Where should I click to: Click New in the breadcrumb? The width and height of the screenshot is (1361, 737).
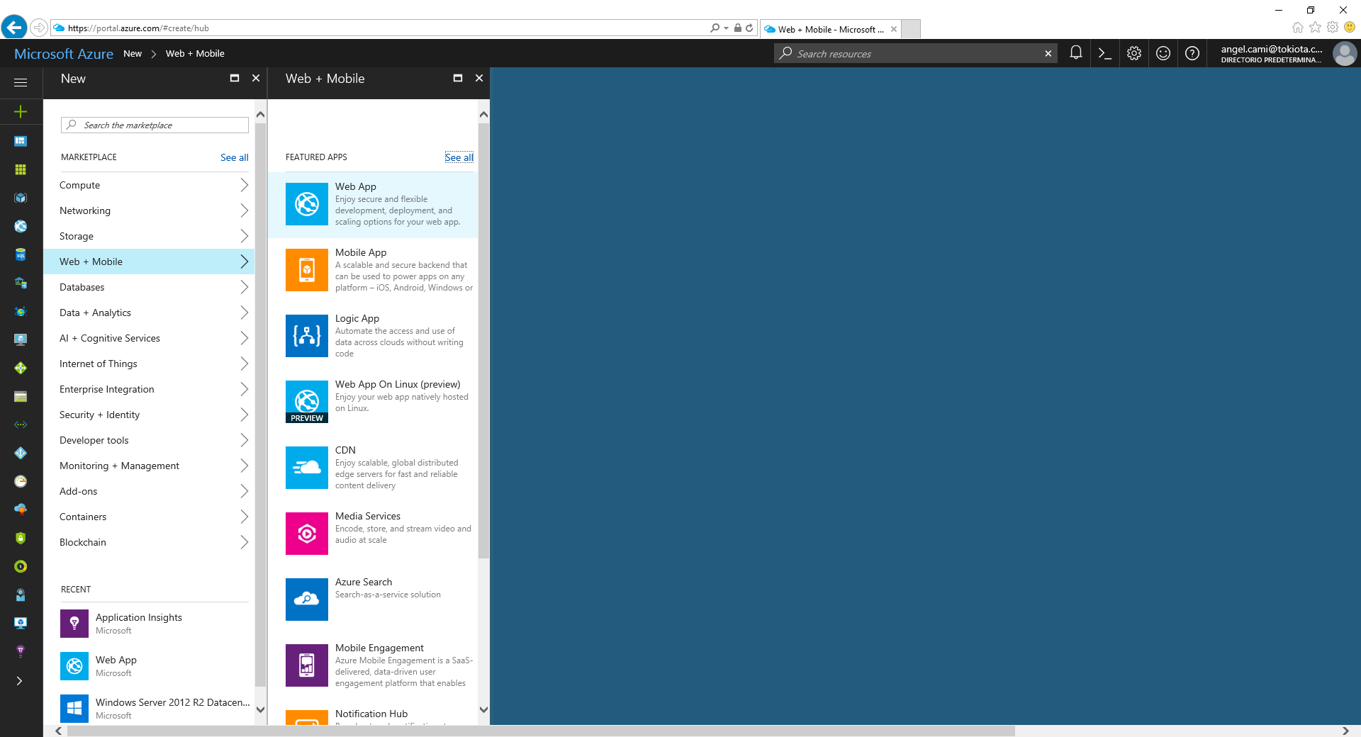[x=133, y=54]
